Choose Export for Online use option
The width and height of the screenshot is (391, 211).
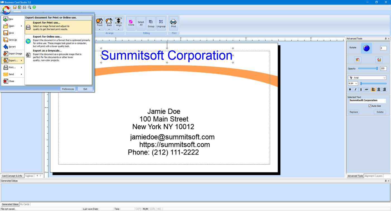(58, 41)
